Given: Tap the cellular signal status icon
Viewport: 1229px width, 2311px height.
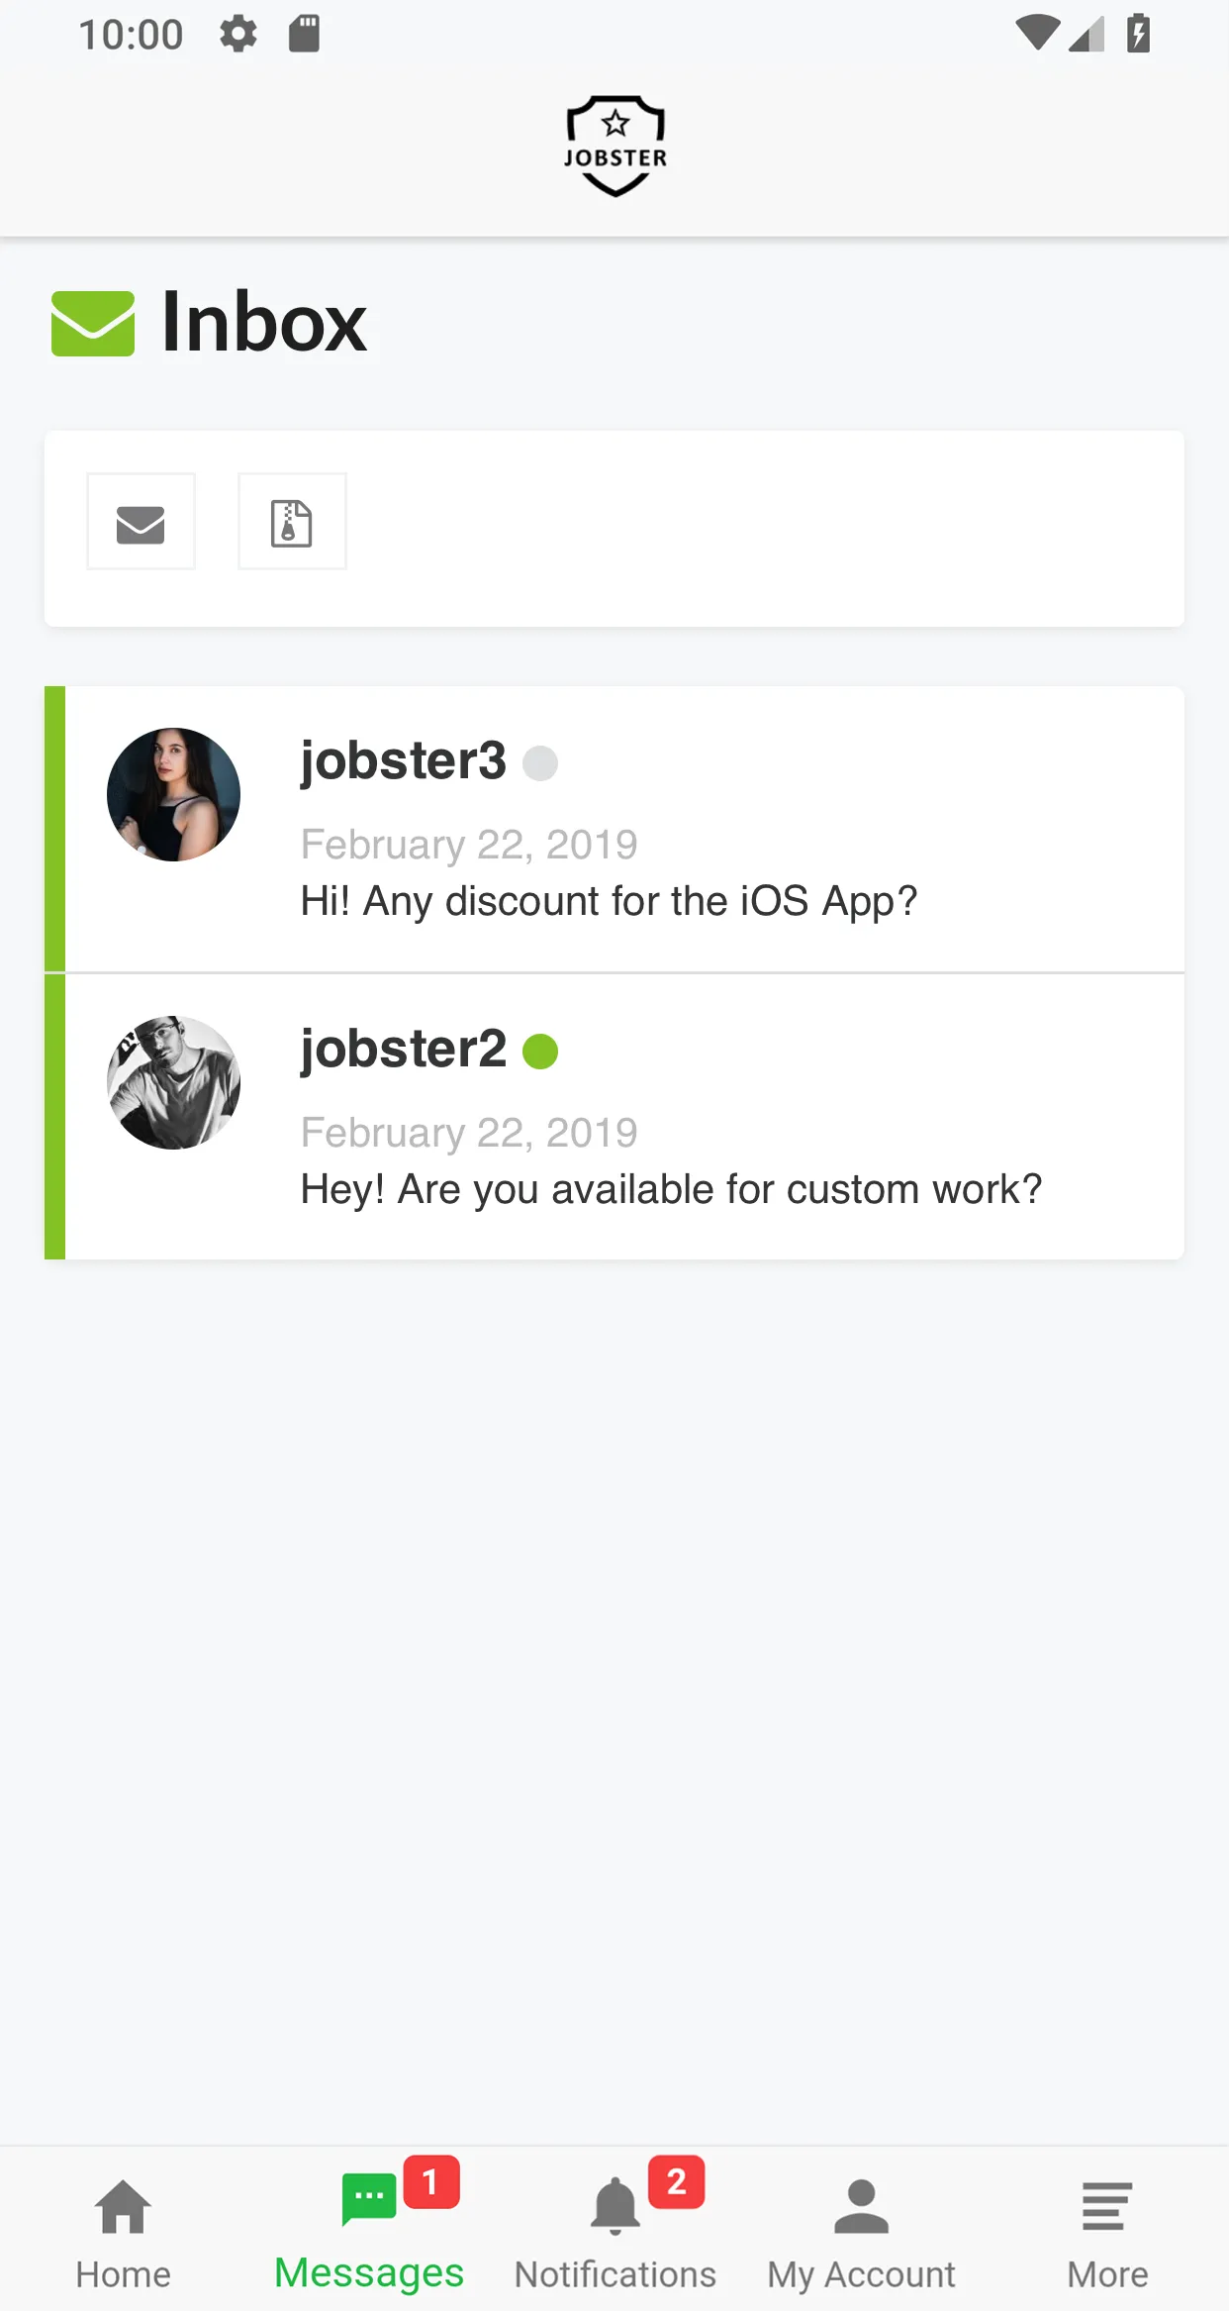Looking at the screenshot, I should pos(1087,34).
